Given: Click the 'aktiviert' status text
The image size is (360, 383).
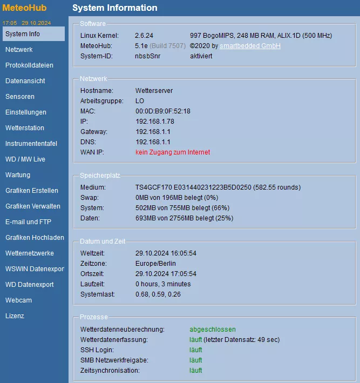Looking at the screenshot, I should (x=201, y=56).
